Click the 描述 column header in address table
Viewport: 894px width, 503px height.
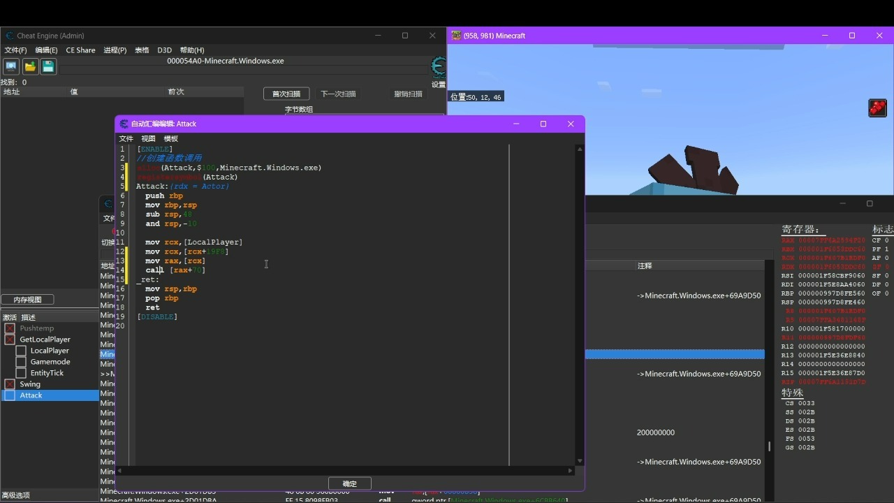coord(29,318)
